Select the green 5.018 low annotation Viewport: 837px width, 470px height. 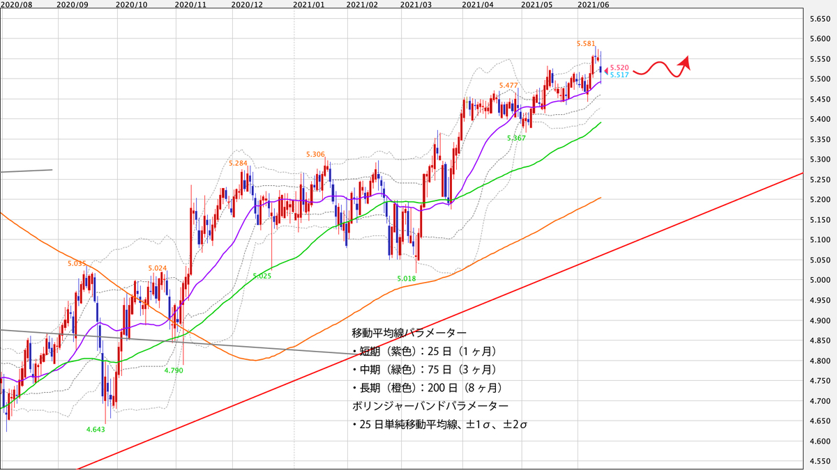pyautogui.click(x=407, y=279)
